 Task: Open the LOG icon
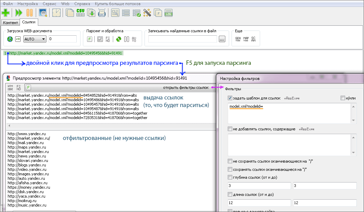coord(169,13)
